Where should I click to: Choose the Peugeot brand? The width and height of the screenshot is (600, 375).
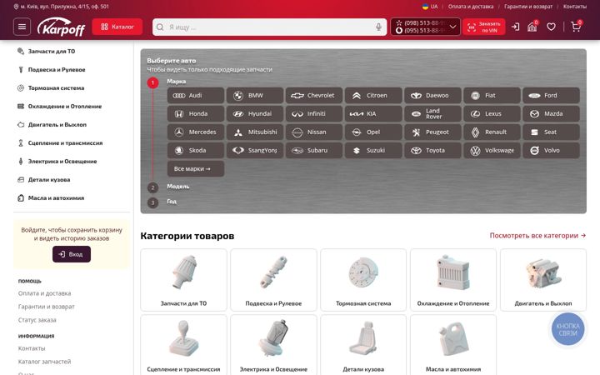coord(432,132)
